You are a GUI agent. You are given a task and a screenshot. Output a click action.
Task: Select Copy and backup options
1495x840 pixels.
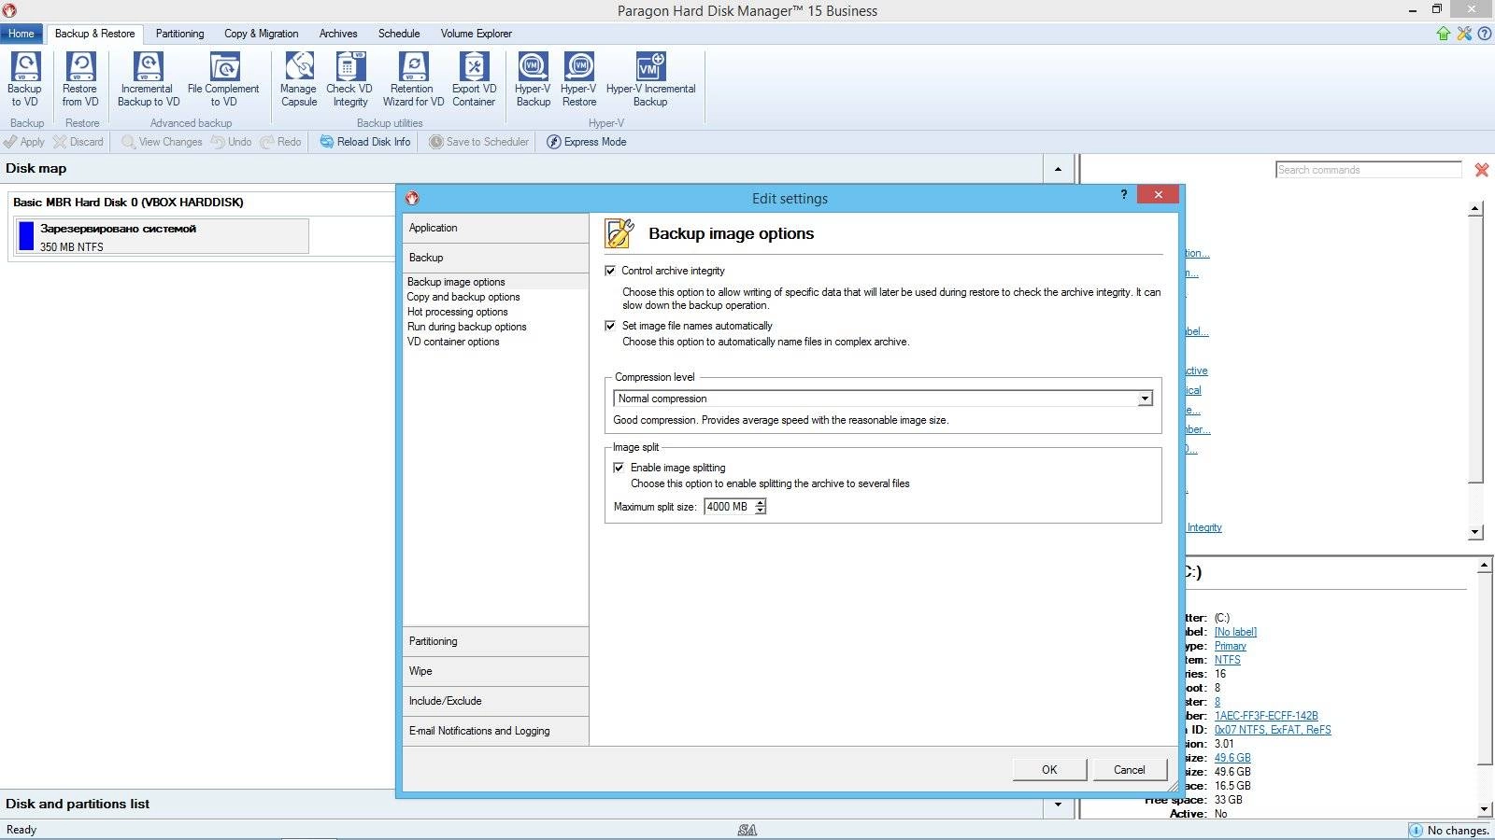[x=463, y=297]
